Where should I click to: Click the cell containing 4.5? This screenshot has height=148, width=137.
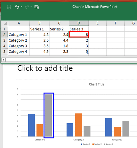click(39, 52)
